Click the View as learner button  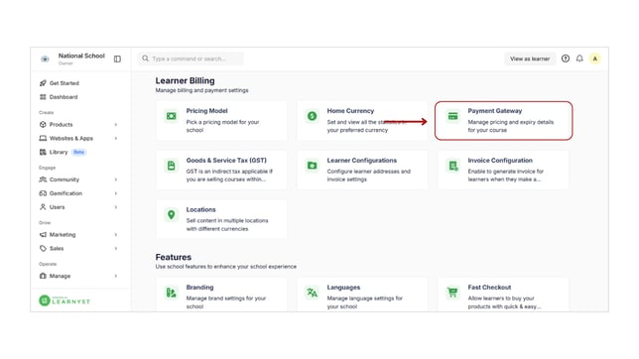pyautogui.click(x=530, y=59)
